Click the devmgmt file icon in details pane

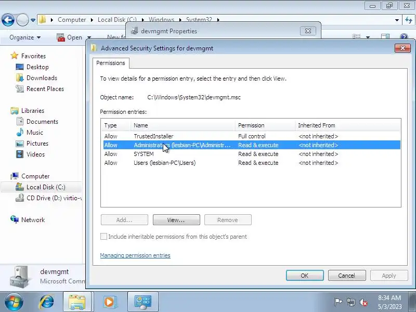click(19, 277)
